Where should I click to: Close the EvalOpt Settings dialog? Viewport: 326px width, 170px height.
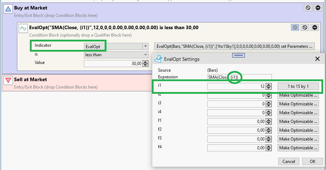click(317, 59)
